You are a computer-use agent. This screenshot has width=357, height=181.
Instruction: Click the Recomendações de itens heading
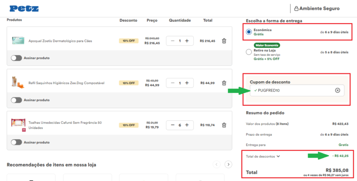pos(52,165)
